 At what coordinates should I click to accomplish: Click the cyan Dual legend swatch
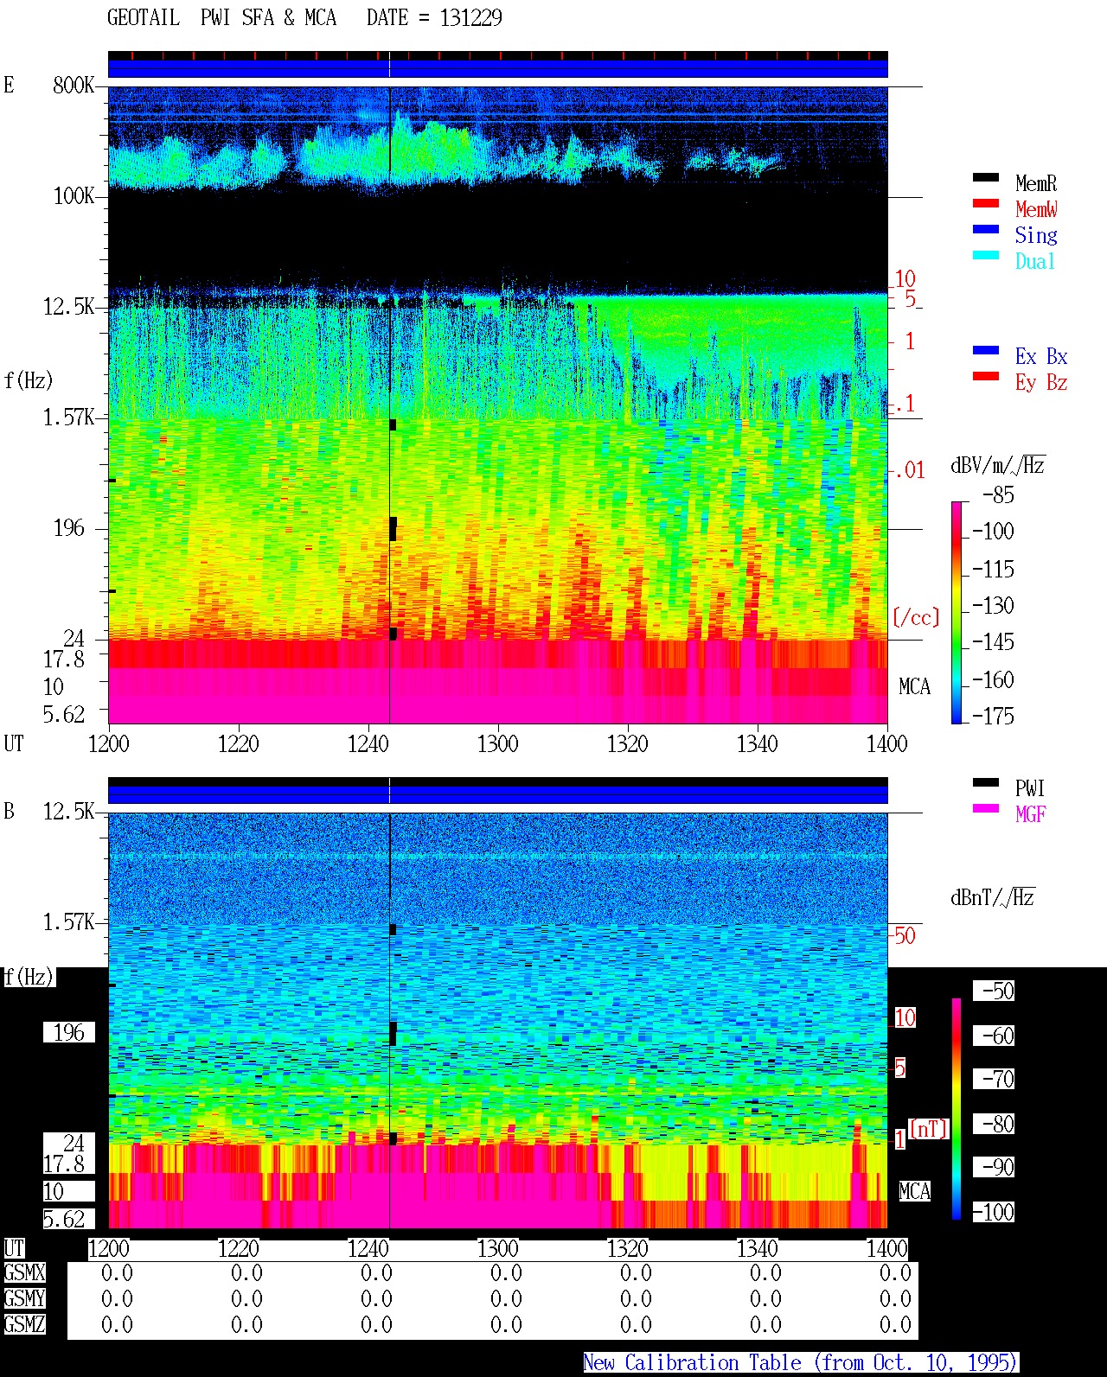(x=986, y=256)
